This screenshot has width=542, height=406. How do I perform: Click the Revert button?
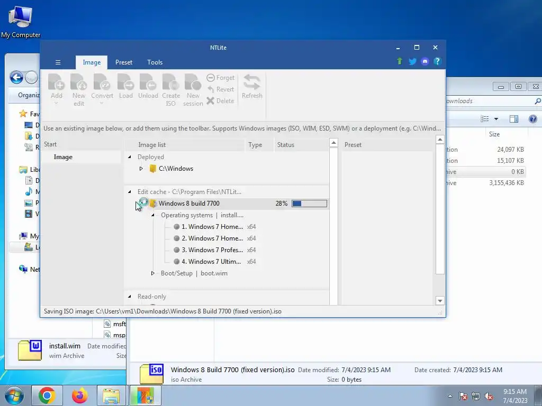point(221,89)
